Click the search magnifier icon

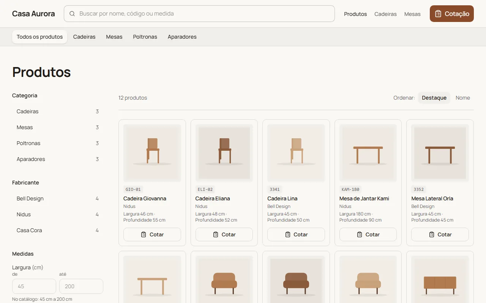pyautogui.click(x=72, y=14)
